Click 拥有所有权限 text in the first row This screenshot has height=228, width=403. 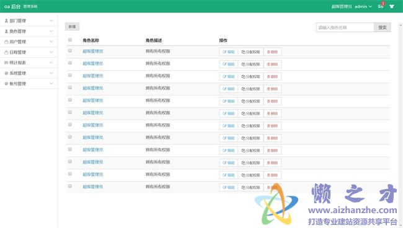pyautogui.click(x=158, y=51)
